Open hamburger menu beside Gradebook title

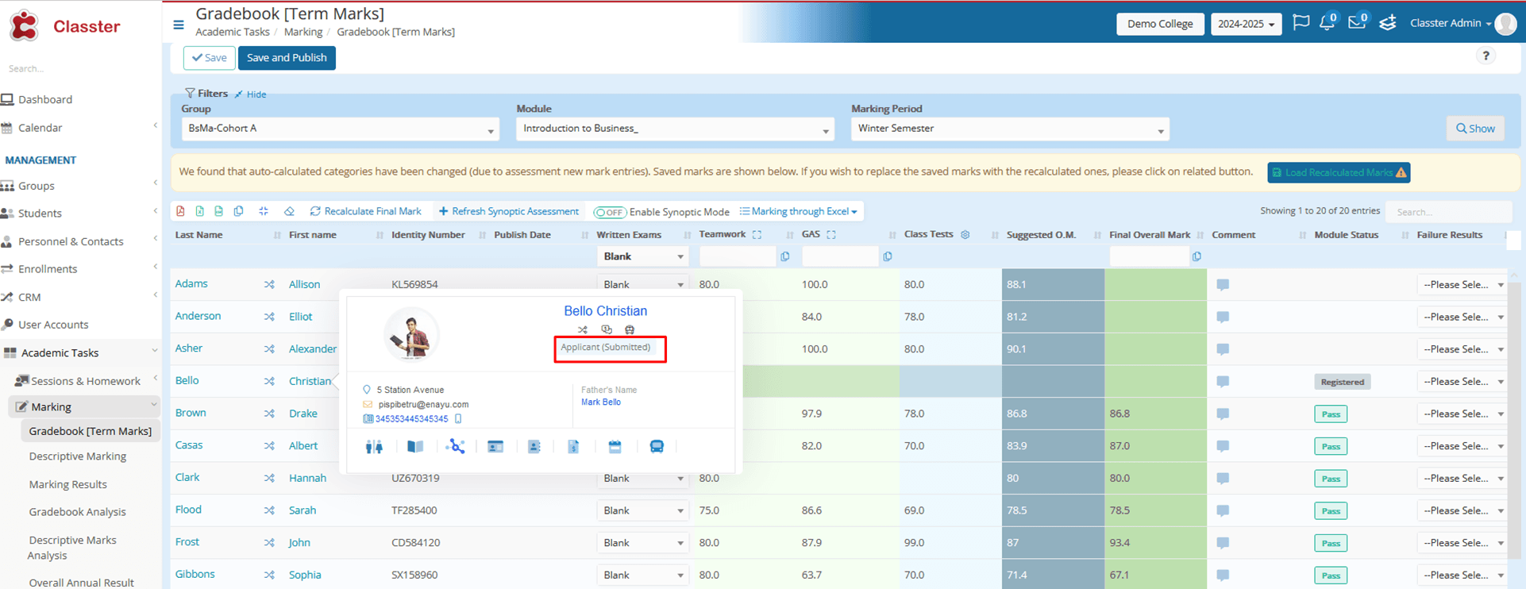[x=179, y=25]
